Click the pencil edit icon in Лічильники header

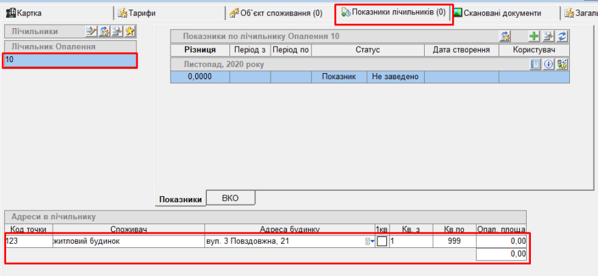91,31
